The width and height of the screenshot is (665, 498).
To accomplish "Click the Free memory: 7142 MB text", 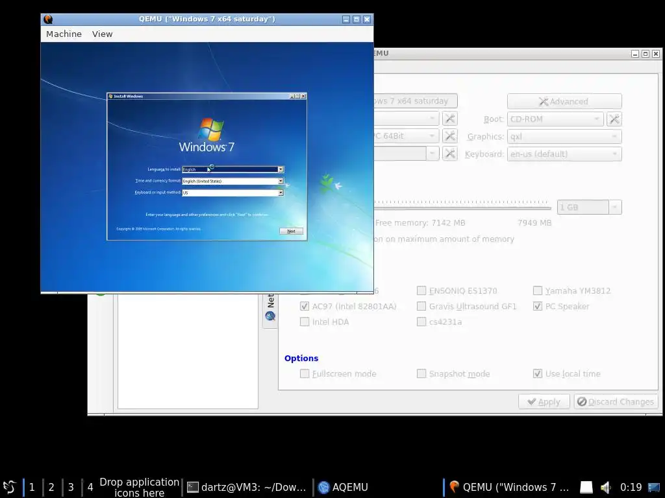I will (420, 223).
